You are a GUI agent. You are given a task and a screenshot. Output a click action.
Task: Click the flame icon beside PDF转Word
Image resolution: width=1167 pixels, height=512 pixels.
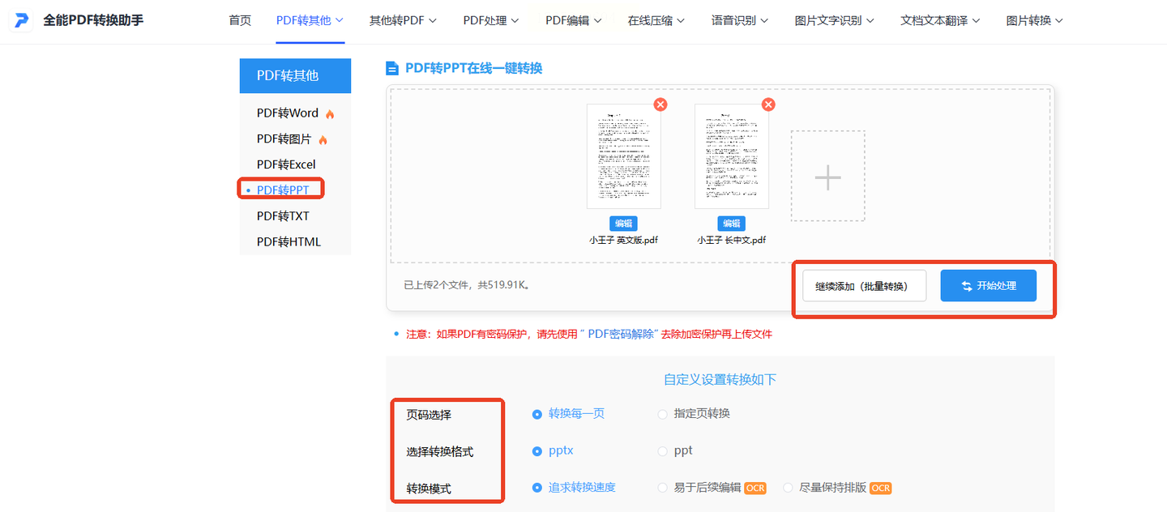tap(330, 114)
